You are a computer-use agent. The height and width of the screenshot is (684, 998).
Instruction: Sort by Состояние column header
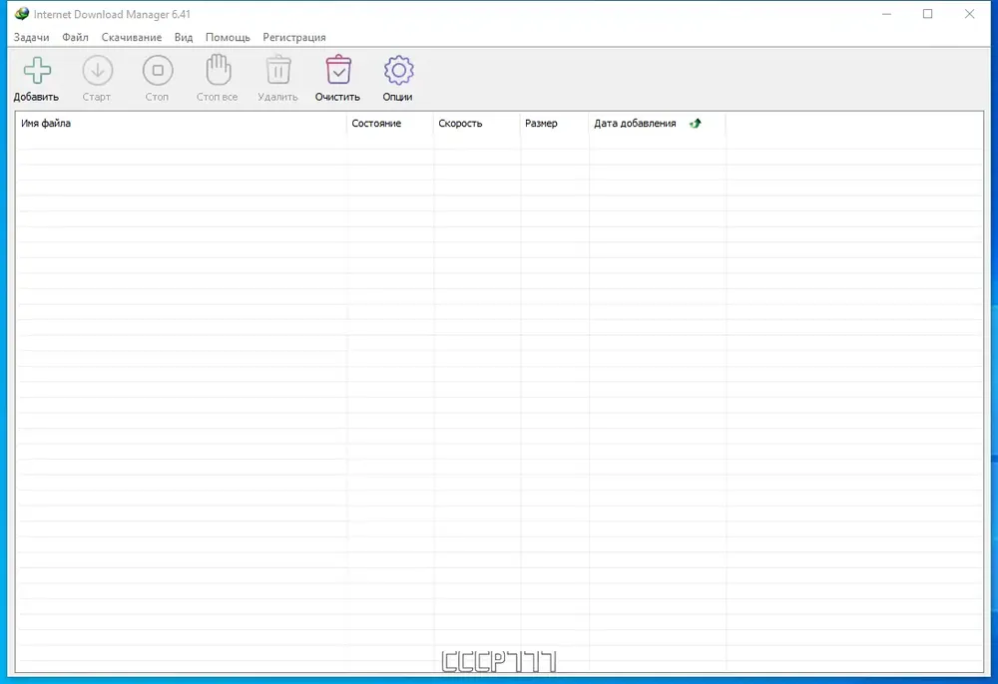pyautogui.click(x=390, y=124)
